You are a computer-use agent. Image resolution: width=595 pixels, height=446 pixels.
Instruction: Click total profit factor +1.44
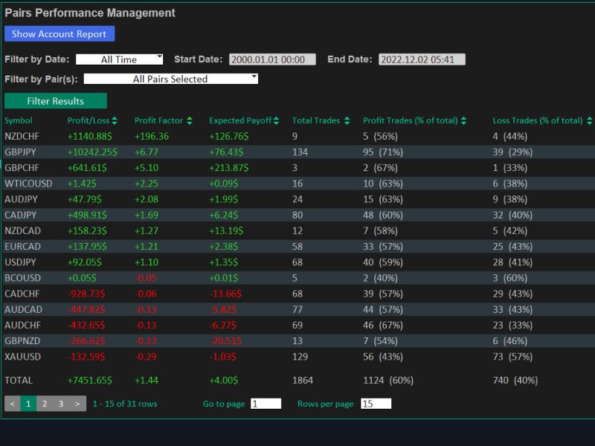[147, 380]
